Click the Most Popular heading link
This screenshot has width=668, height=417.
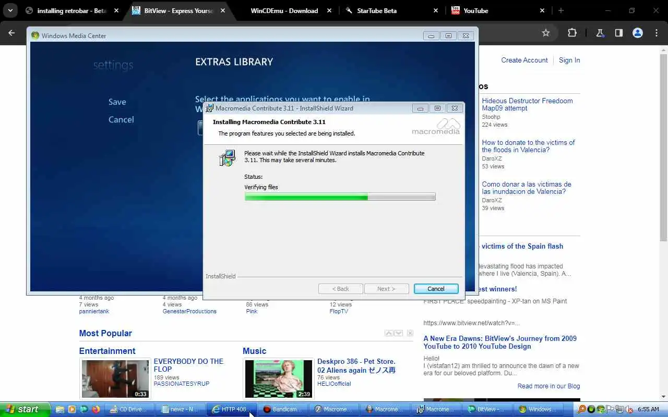105,333
